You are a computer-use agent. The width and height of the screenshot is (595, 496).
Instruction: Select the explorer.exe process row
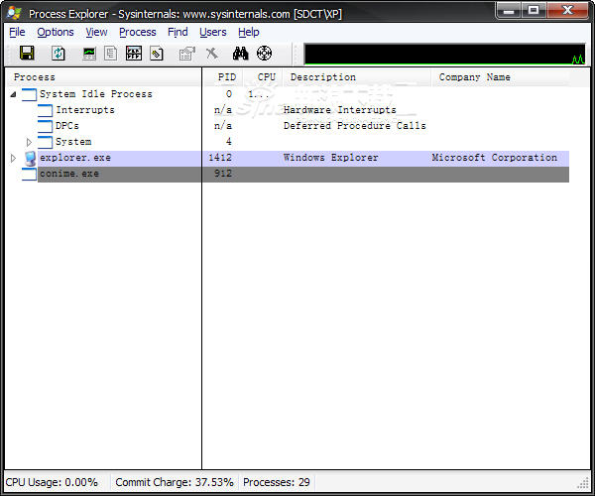(289, 158)
